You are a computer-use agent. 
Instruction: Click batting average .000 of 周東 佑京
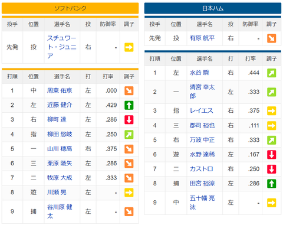click(111, 91)
